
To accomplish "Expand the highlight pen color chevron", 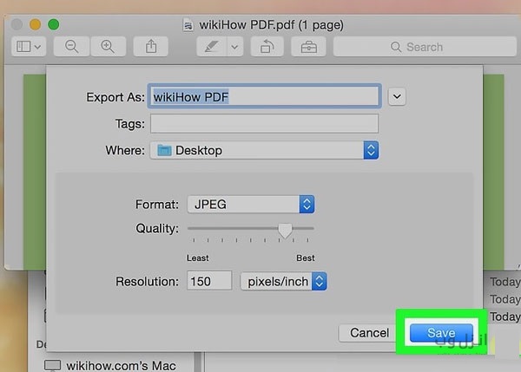I will (x=234, y=47).
